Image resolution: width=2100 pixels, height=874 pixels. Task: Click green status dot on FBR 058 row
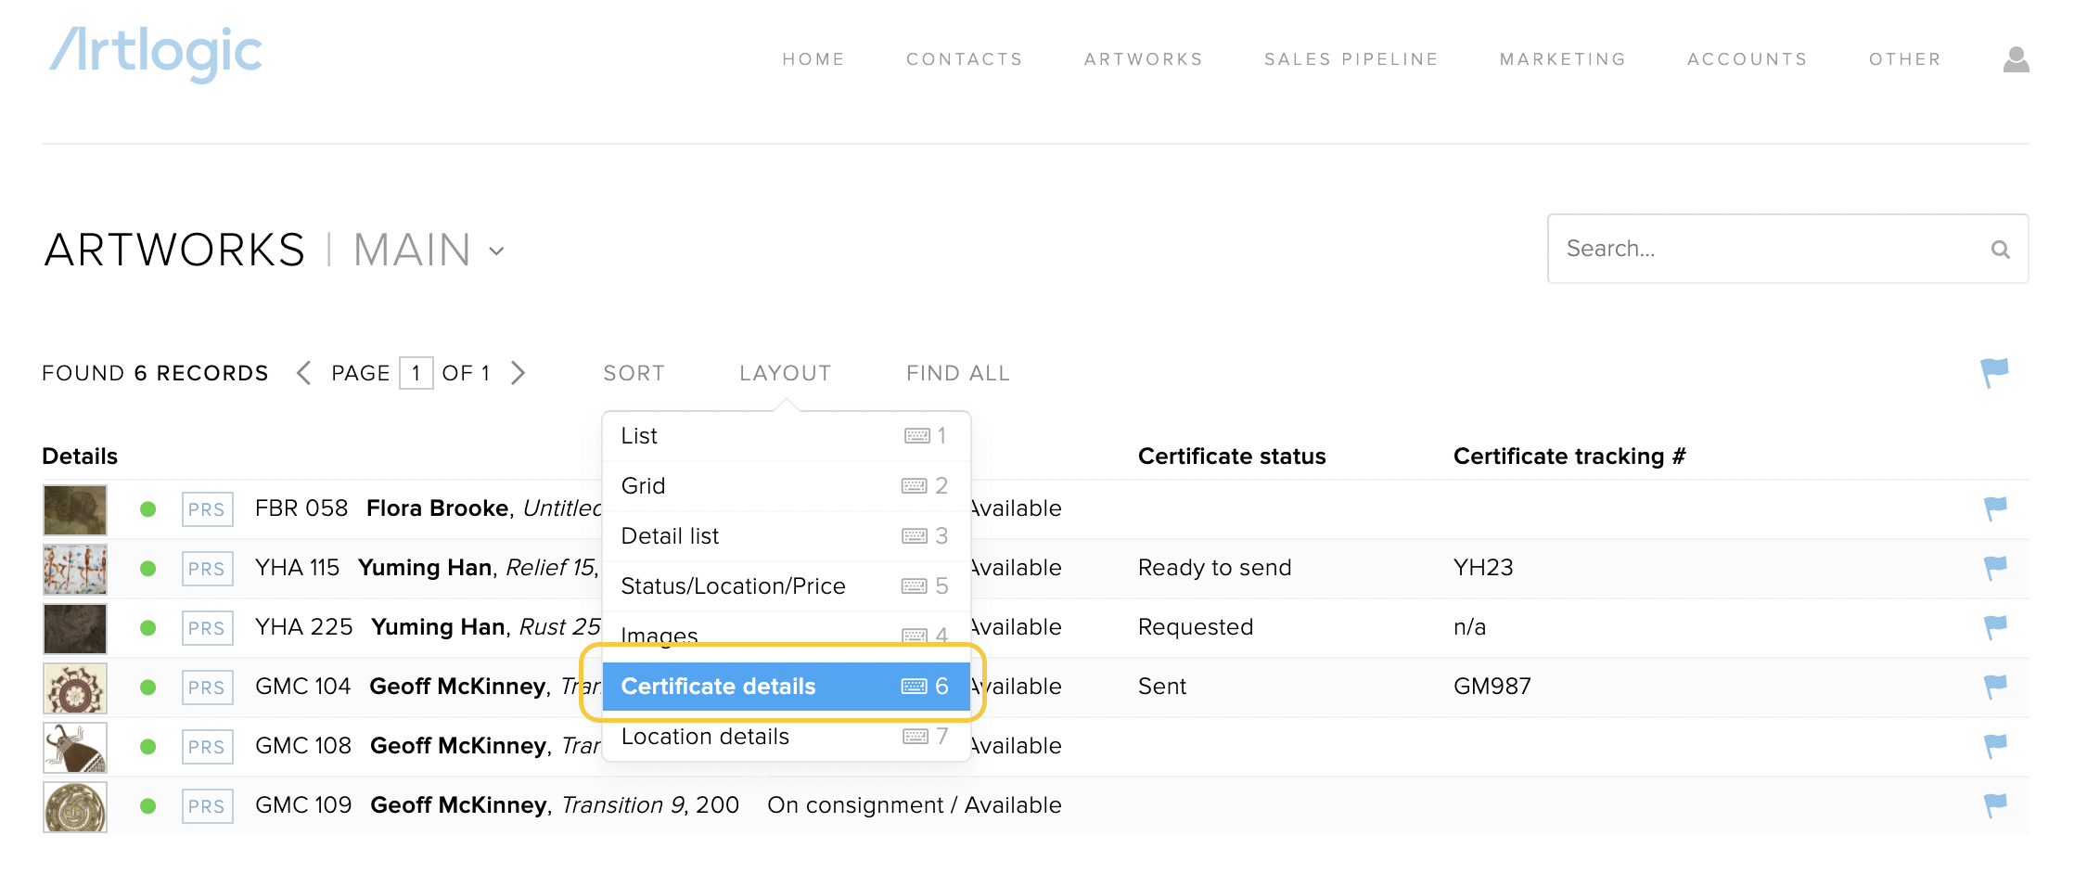[147, 509]
